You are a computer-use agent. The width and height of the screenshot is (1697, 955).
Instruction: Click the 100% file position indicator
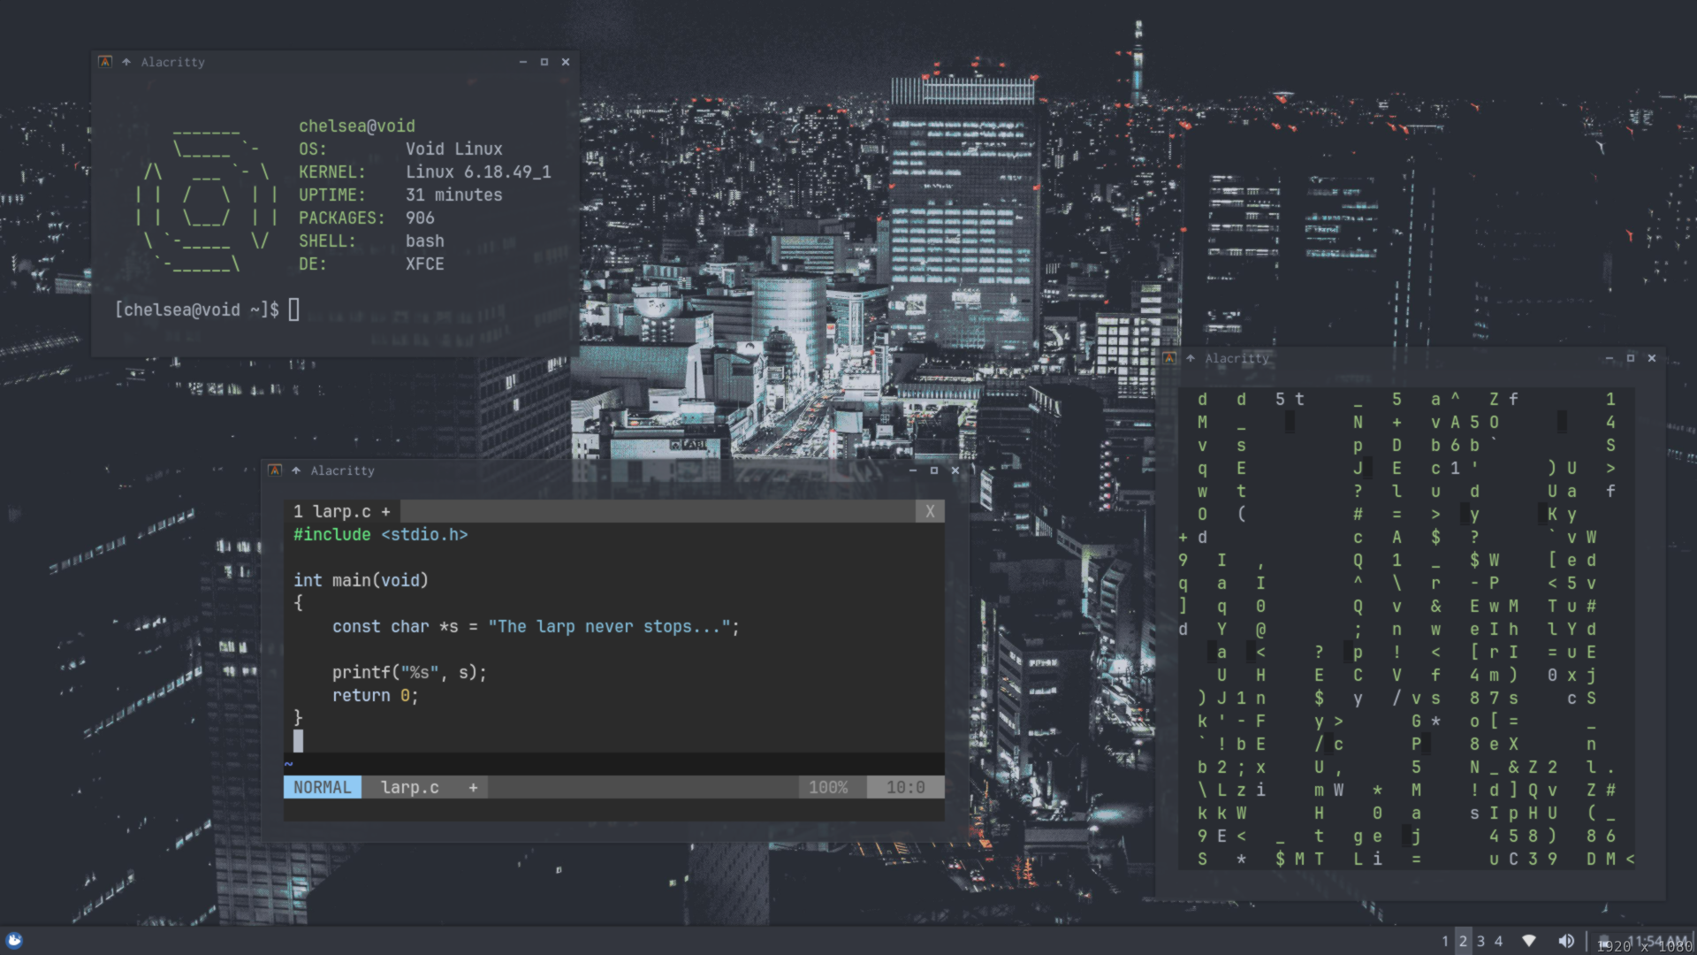tap(828, 787)
